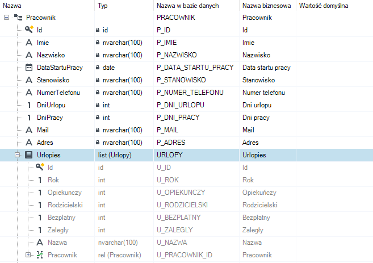Click the lock icon in the P_MAIL row
Image resolution: width=373 pixels, height=263 pixels.
[x=98, y=130]
